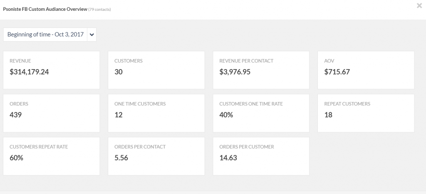Viewport: 426px width, 194px height.
Task: Select the Orders Per Customer card
Action: [x=261, y=156]
